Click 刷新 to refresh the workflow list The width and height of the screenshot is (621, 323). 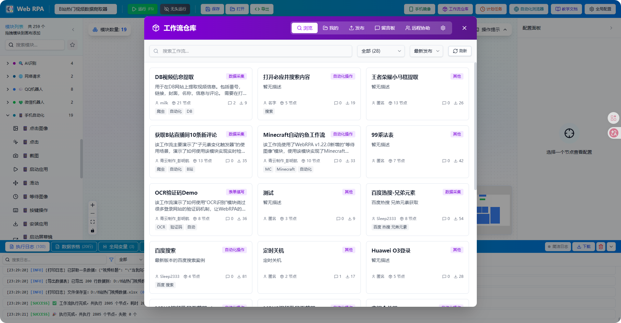pos(460,51)
